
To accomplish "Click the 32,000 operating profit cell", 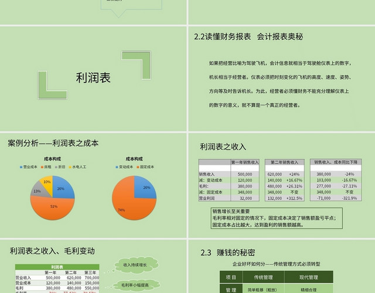I will coord(246,198).
